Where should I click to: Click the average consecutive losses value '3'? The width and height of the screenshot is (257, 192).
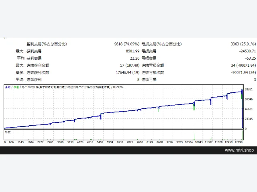coord(255,80)
